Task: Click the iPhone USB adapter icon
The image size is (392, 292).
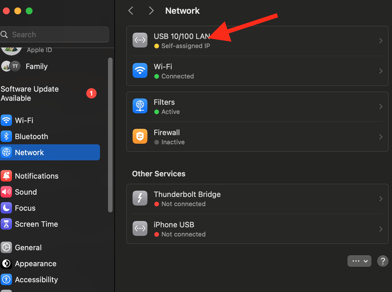Action: coord(140,228)
